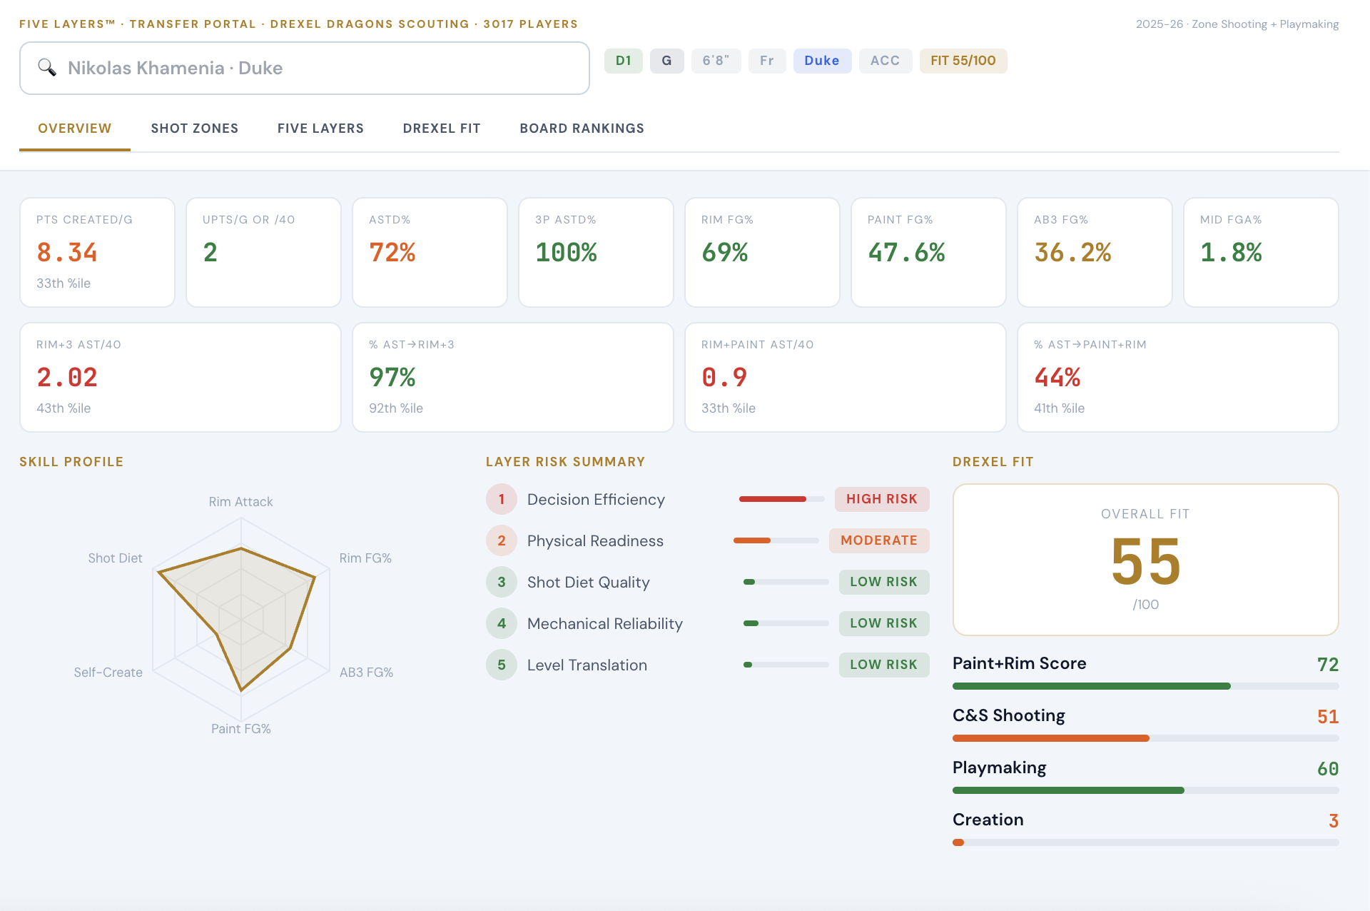
Task: Click the C&S Shooting progress bar
Action: [x=1146, y=738]
